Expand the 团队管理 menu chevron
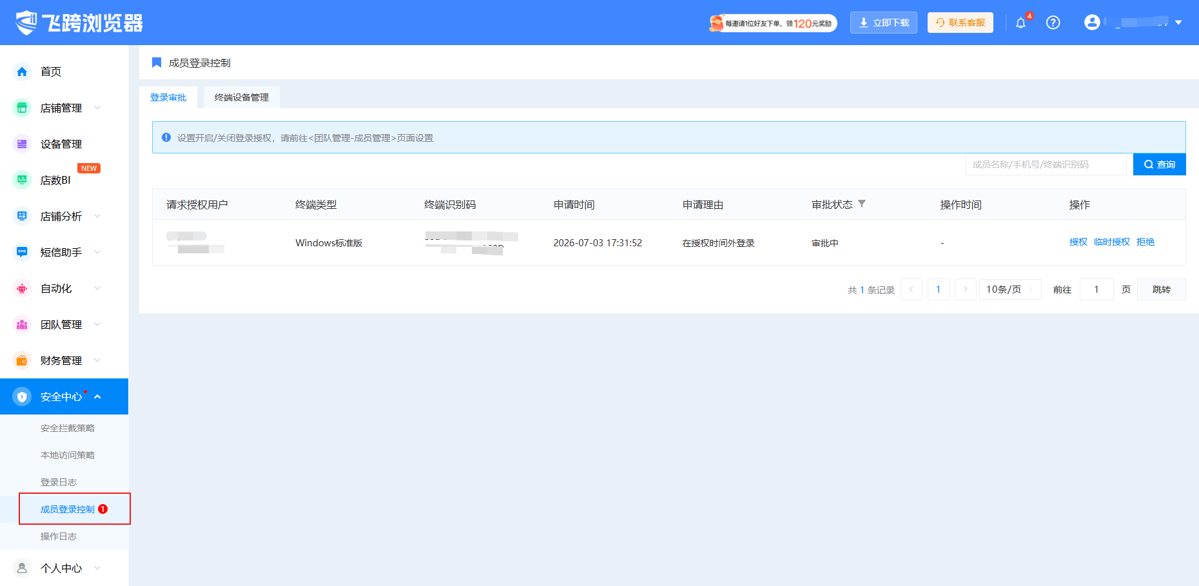The width and height of the screenshot is (1199, 586). coord(97,324)
